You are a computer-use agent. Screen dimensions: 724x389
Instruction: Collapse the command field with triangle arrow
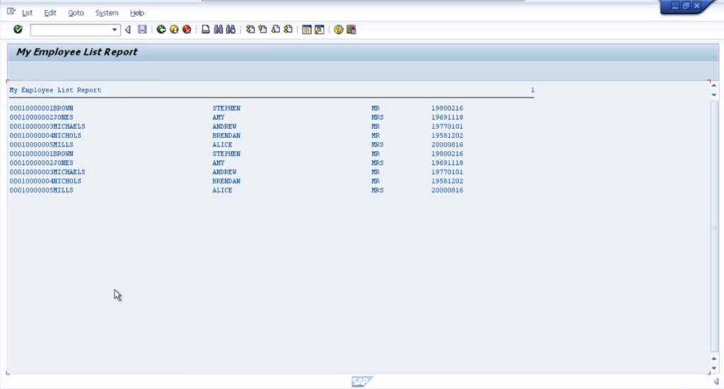(128, 30)
